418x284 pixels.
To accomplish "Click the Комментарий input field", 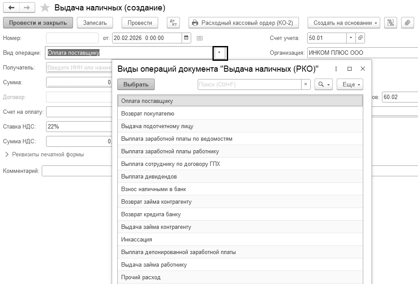I will [77, 171].
